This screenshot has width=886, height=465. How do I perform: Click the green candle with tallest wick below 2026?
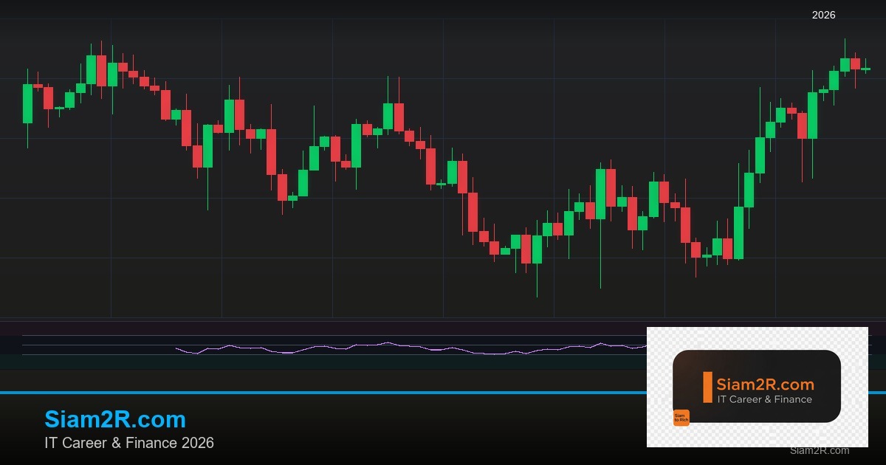point(813,115)
